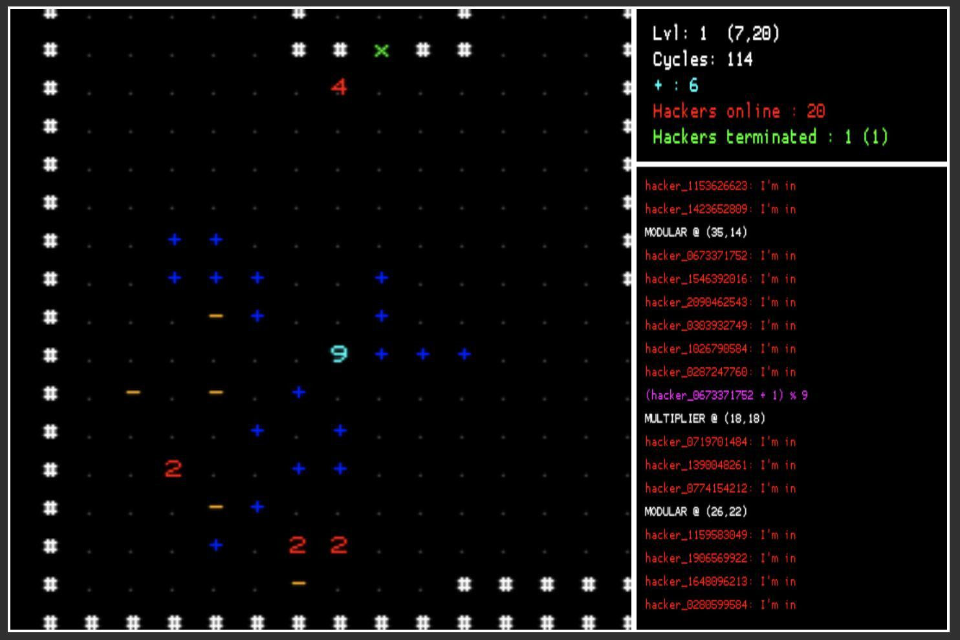Viewport: 960px width, 640px height.
Task: Click log line 'hacker_1906569922: I'm in'
Action: [720, 559]
